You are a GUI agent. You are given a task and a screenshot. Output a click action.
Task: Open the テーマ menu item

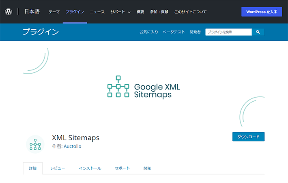(54, 12)
